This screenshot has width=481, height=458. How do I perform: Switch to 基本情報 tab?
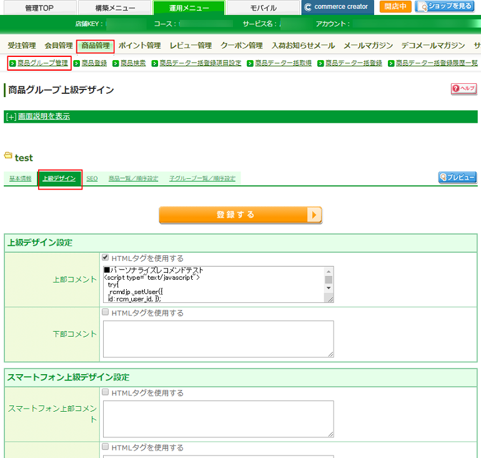click(x=20, y=178)
